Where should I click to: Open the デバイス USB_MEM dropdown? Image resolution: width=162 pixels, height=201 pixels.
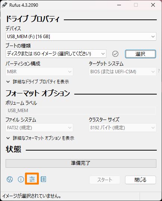[x=81, y=37]
